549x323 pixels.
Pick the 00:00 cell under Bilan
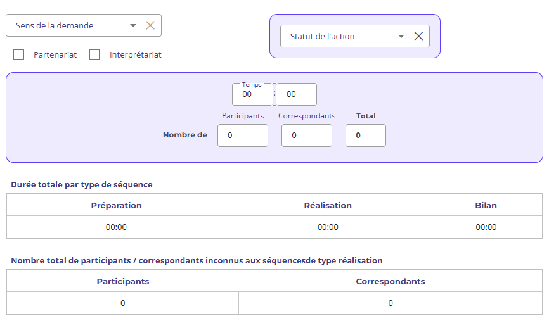pos(486,227)
